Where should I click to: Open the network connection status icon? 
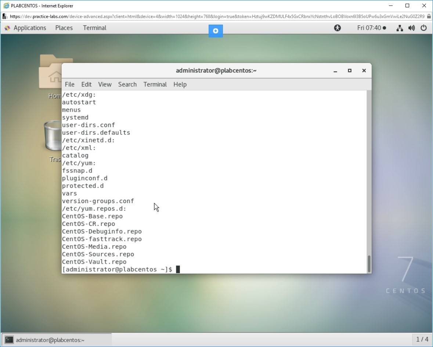pyautogui.click(x=400, y=28)
